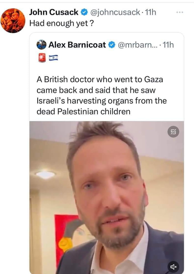194x274 pixels.
Task: Open quoted tweet text about British doctor
Action: (101, 95)
